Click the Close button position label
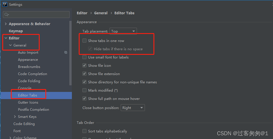 coord(101,108)
